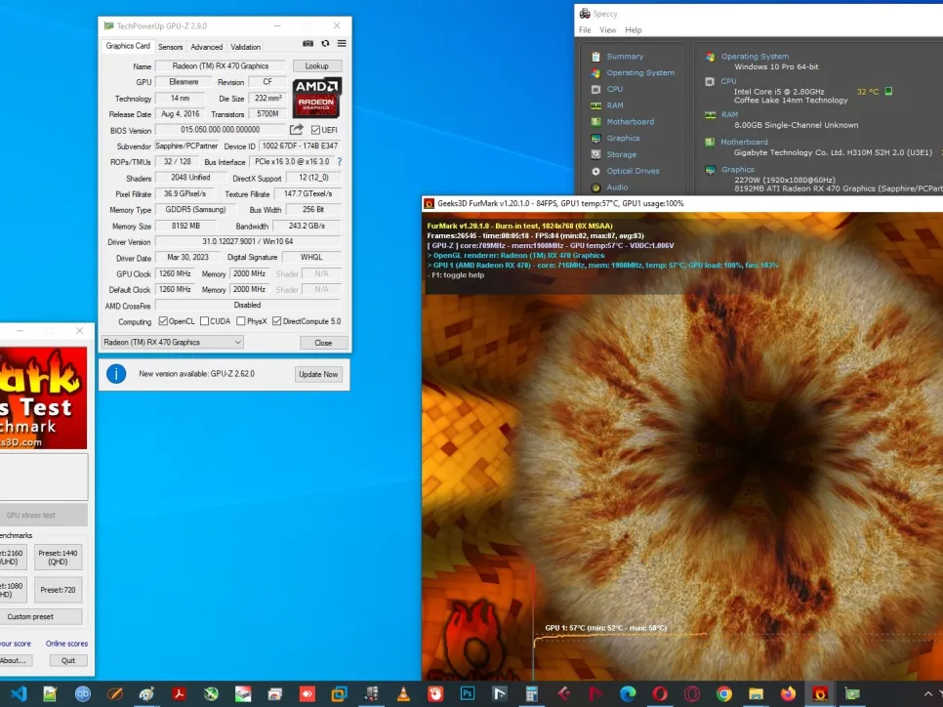Toggle the UEFI checkbox

[x=315, y=130]
